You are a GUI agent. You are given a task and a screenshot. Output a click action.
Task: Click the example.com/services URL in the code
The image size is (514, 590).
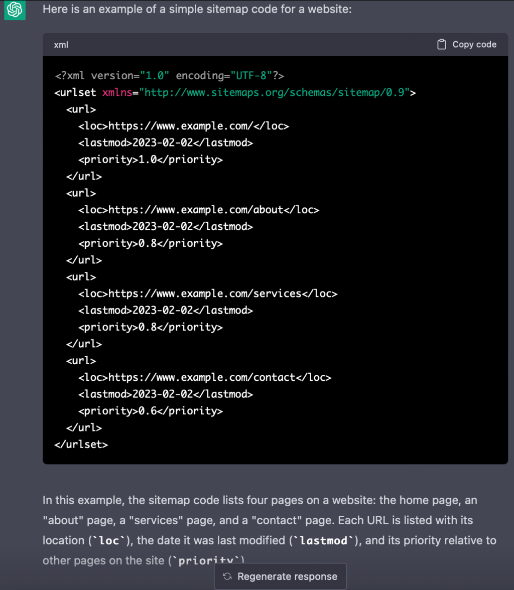[x=205, y=293]
